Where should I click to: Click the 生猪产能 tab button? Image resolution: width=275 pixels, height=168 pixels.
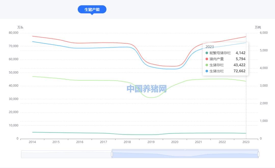[92, 9]
